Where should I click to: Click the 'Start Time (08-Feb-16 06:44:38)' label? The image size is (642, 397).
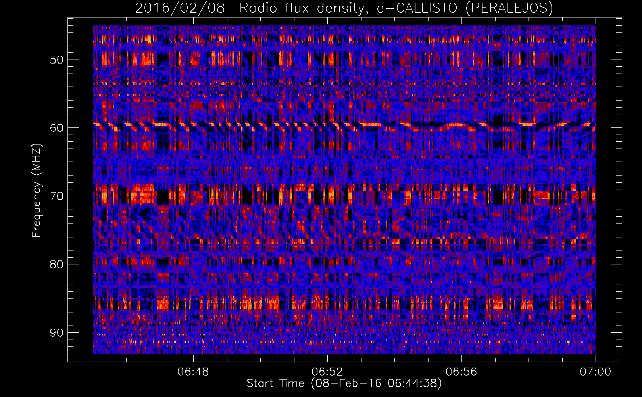(344, 384)
